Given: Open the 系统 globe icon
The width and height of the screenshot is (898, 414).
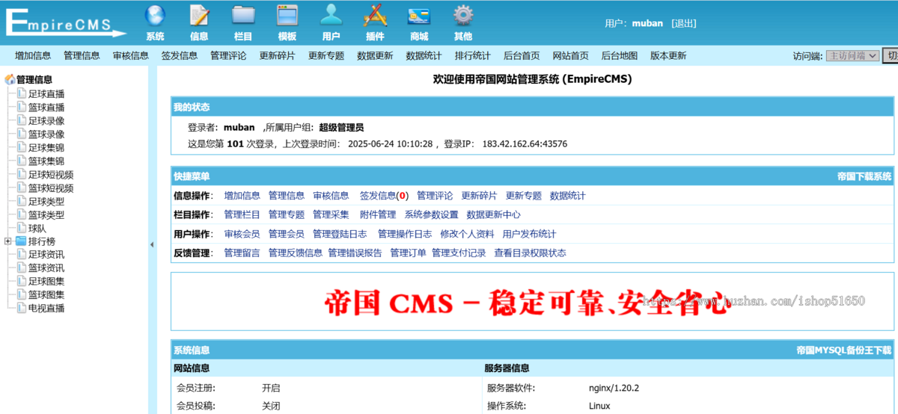Looking at the screenshot, I should click(155, 16).
